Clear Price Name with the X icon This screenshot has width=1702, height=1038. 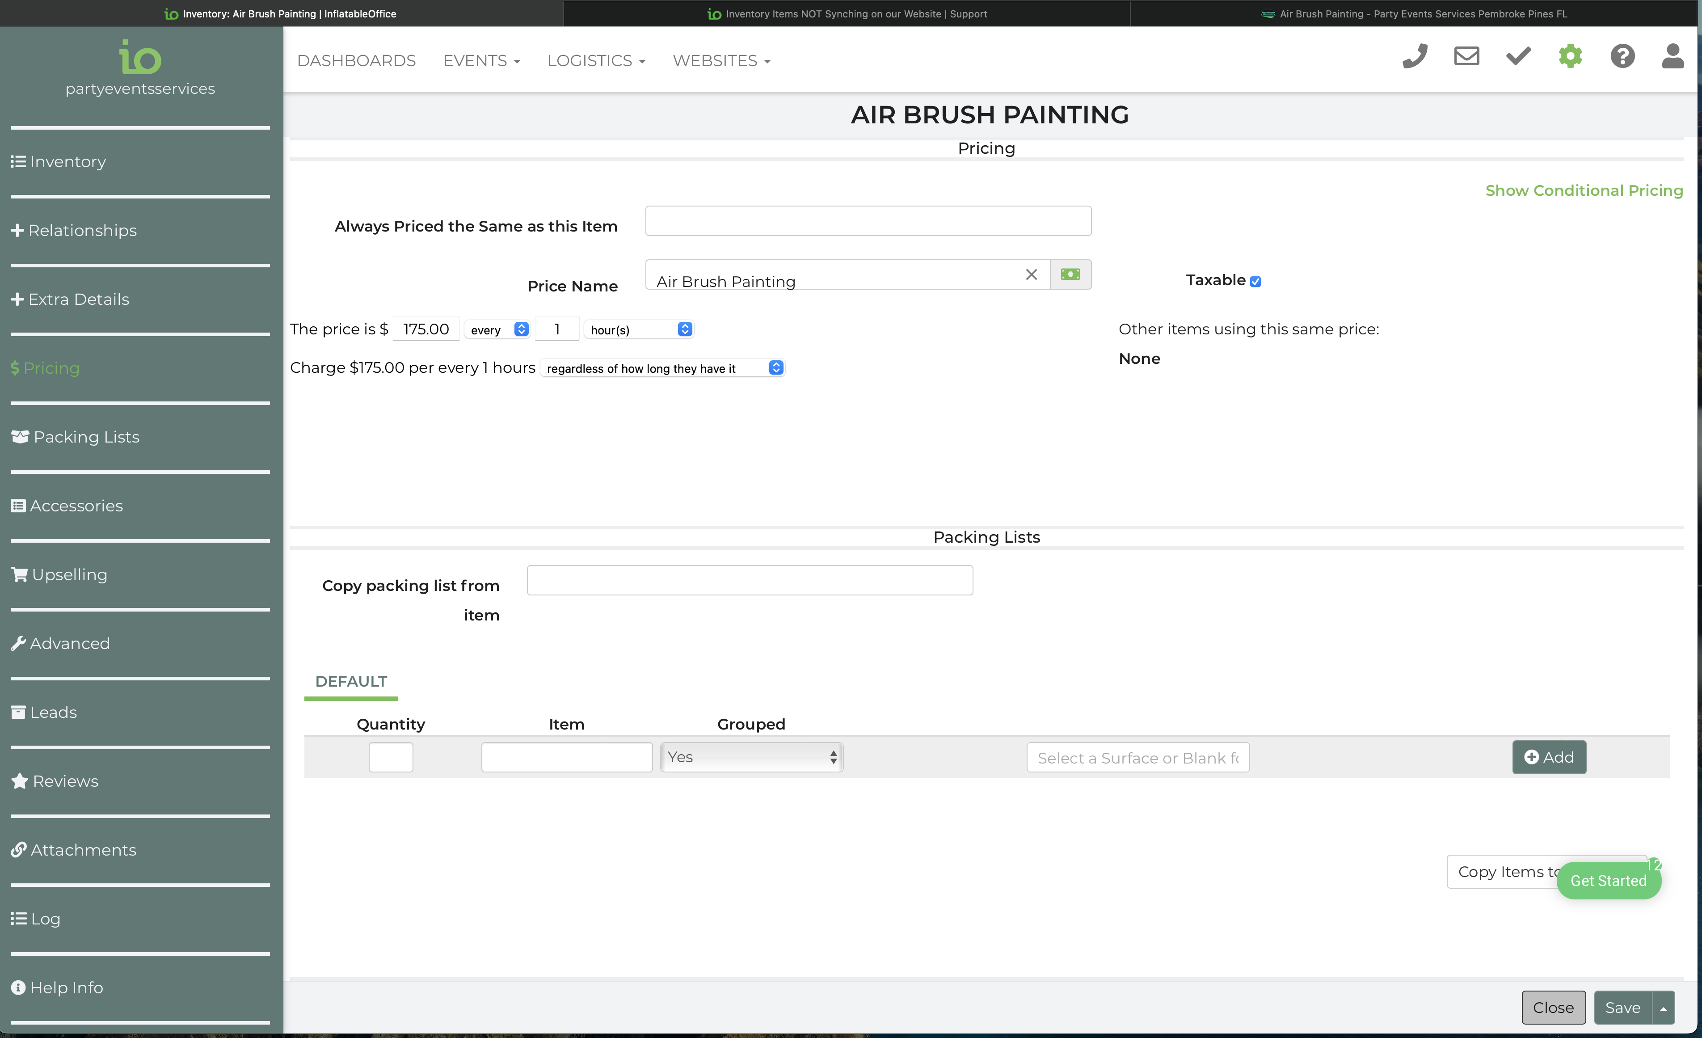(1031, 274)
